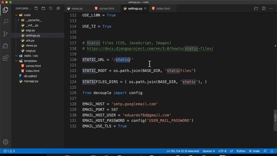Change language mode Python
This screenshot has width=277, height=156.
(241, 151)
